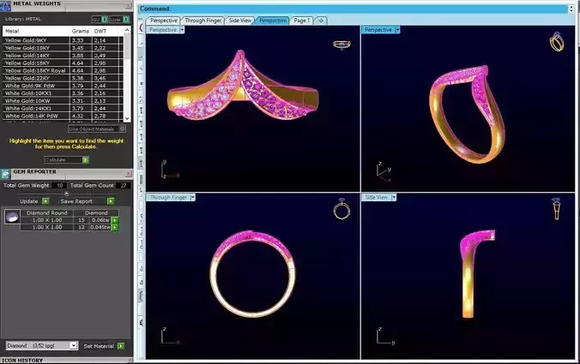The image size is (580, 364).
Task: Click the collapse circle above the Update button
Action: pos(67,194)
